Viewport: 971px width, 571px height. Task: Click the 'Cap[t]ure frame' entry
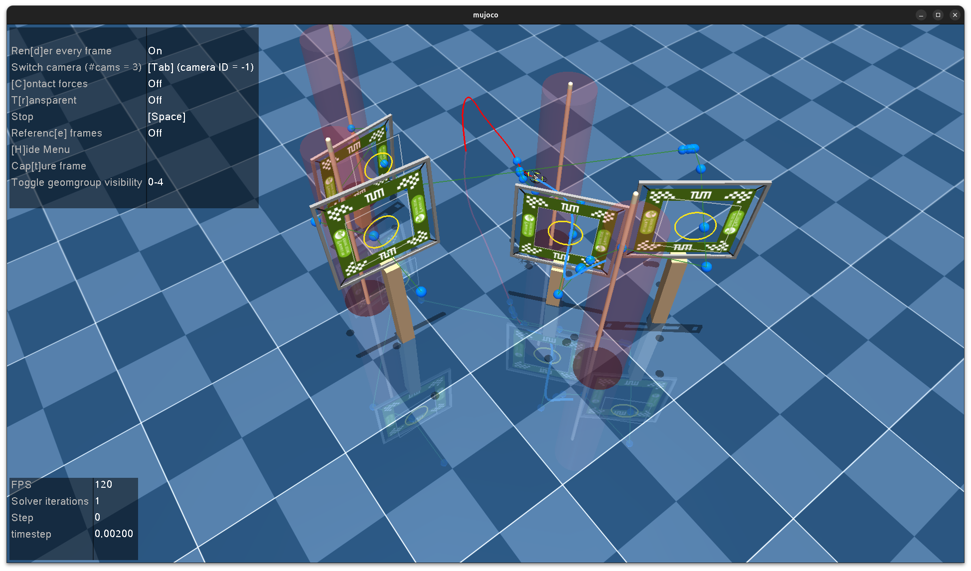48,166
